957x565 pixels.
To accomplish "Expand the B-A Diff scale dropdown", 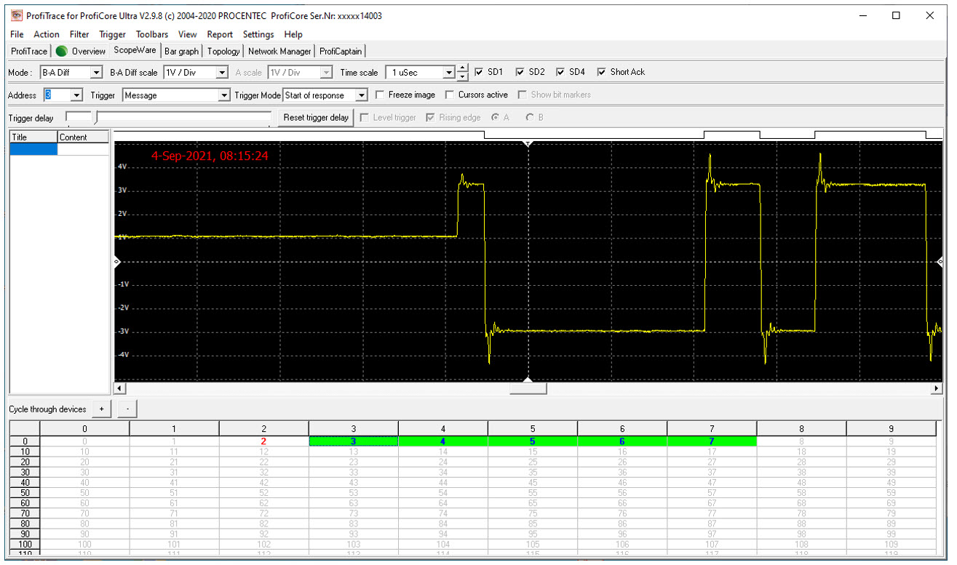I will click(222, 73).
